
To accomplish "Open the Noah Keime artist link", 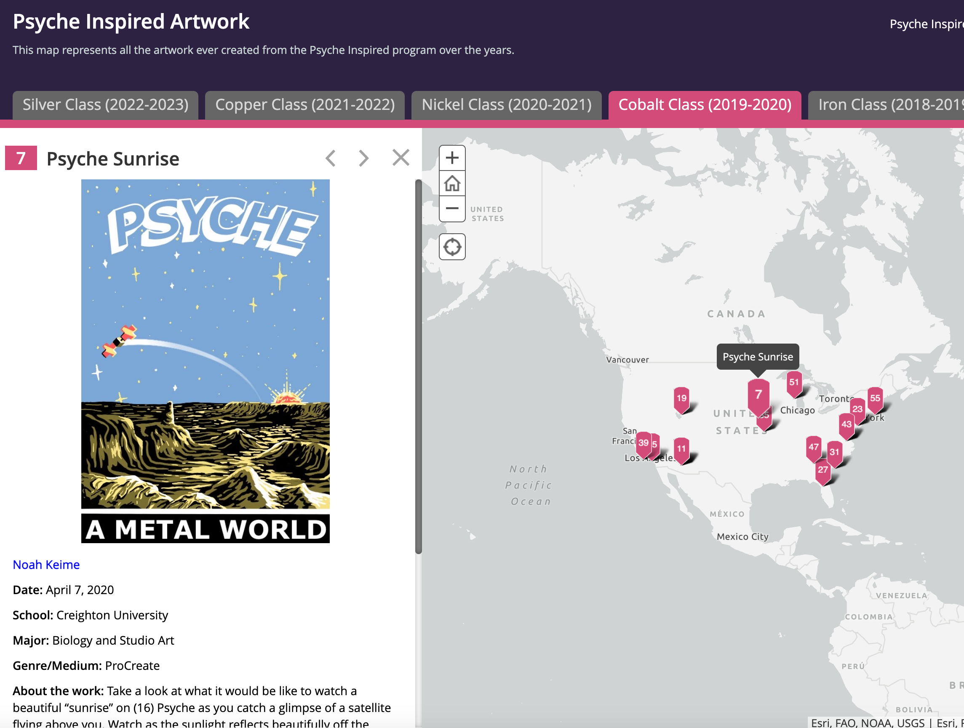I will click(x=46, y=565).
